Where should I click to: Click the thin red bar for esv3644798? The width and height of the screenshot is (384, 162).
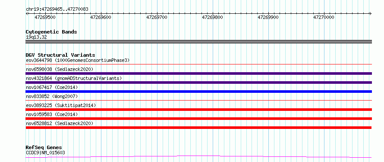click(198, 64)
